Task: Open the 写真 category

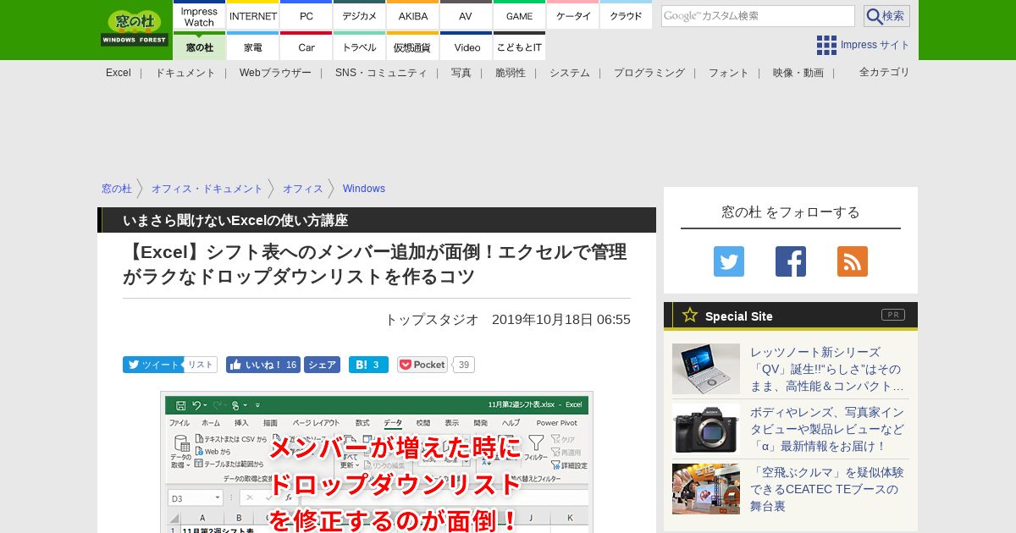Action: click(x=461, y=73)
